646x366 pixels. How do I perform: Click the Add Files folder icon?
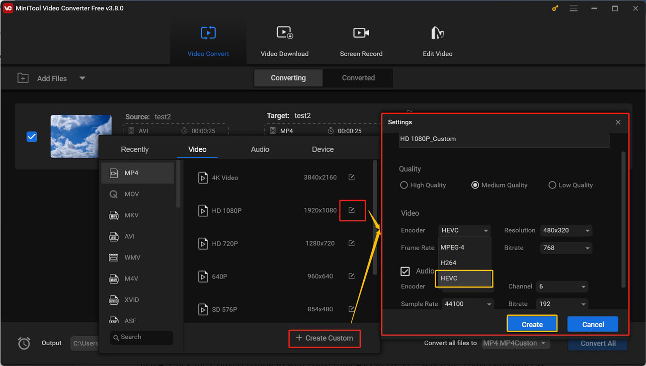coord(23,78)
